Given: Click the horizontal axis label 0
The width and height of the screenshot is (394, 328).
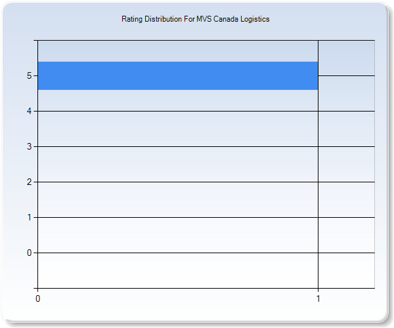Looking at the screenshot, I should pyautogui.click(x=37, y=298).
